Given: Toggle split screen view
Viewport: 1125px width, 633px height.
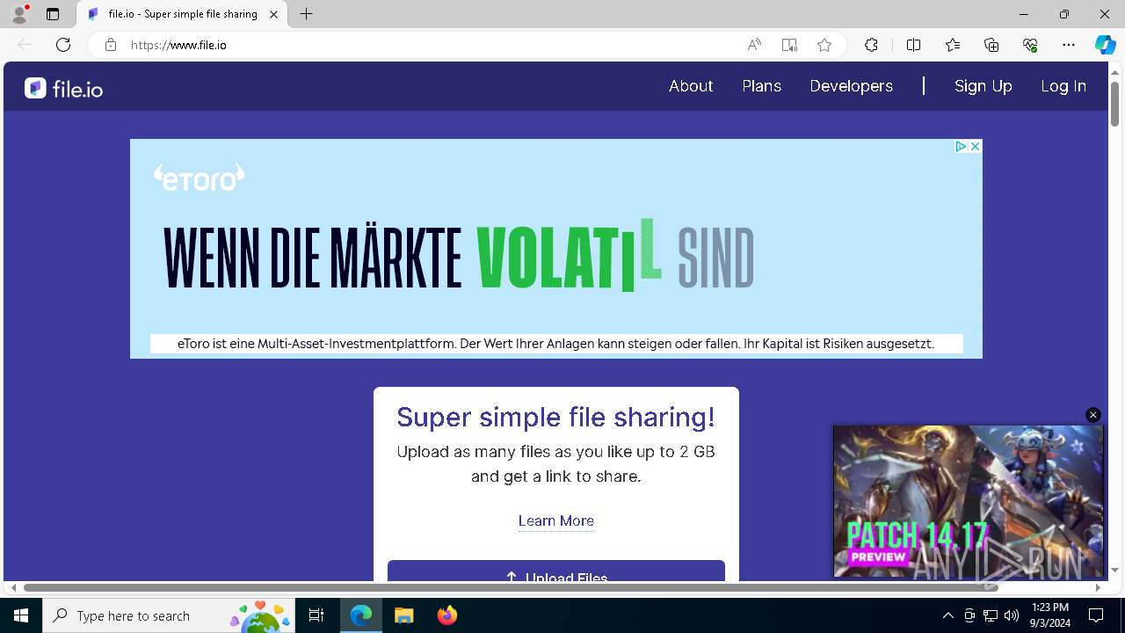Looking at the screenshot, I should point(913,45).
